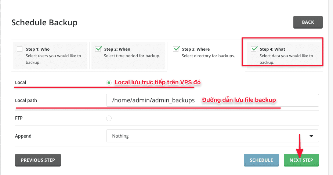Viewport: 333px width, 175px height.
Task: Click the Local path input field
Action: point(212,101)
